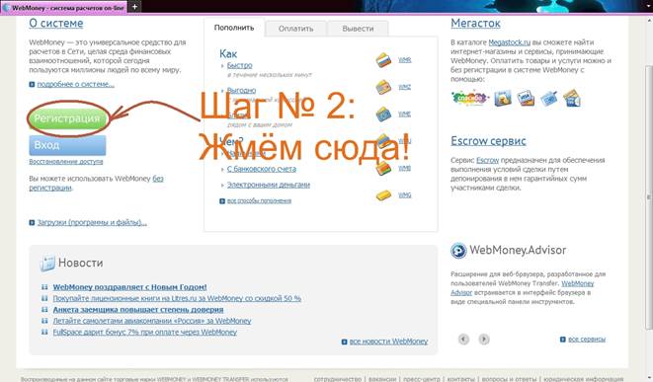Switch to the Оплатить tab
The width and height of the screenshot is (653, 382).
pos(296,29)
